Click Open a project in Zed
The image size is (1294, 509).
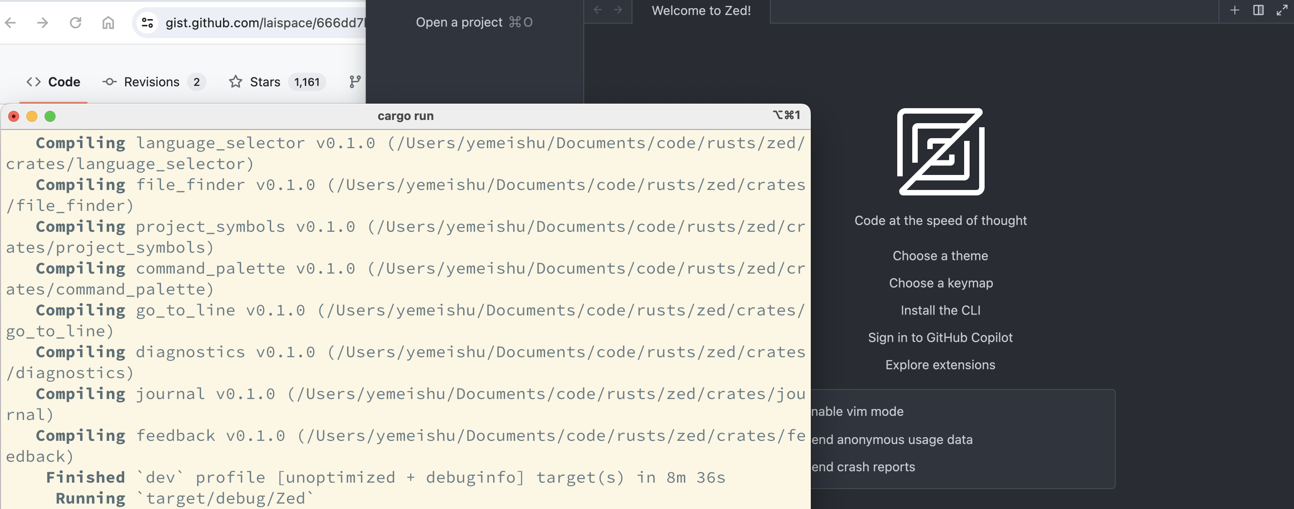[x=474, y=22]
